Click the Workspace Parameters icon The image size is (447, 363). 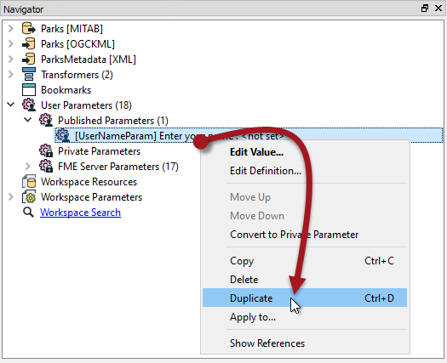pos(29,197)
